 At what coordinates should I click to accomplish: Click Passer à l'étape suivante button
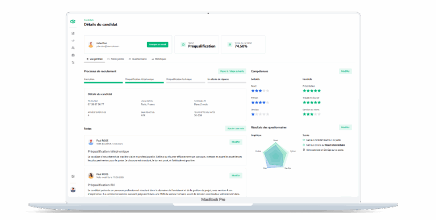coord(232,71)
